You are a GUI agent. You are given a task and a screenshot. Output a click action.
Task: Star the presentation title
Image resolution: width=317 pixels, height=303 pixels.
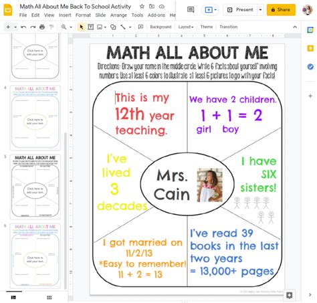click(142, 7)
